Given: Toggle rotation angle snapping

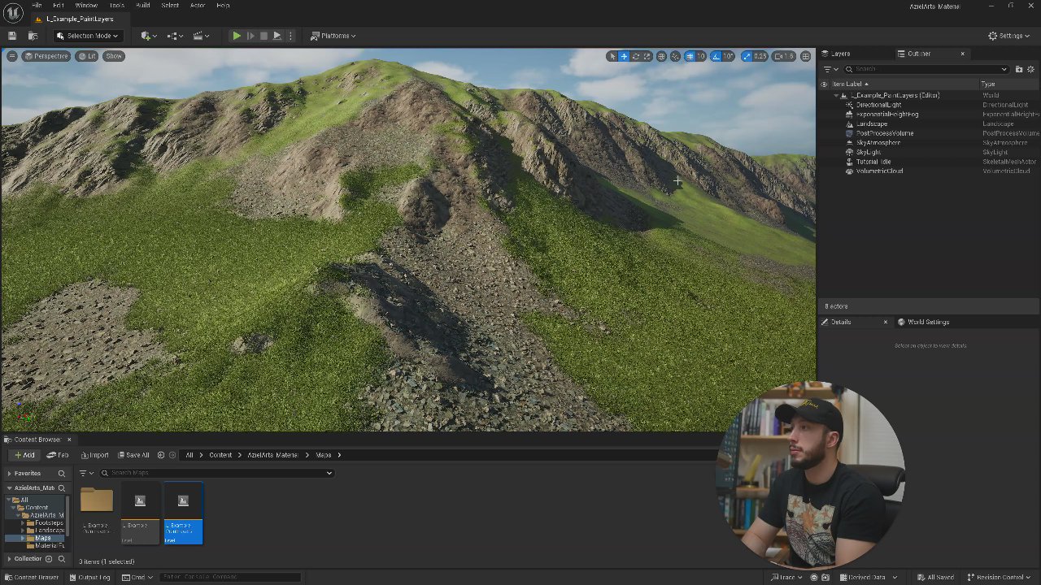Looking at the screenshot, I should click(717, 56).
